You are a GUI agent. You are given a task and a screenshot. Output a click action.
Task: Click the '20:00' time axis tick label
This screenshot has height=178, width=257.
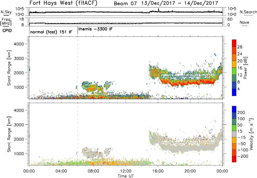(x=190, y=171)
